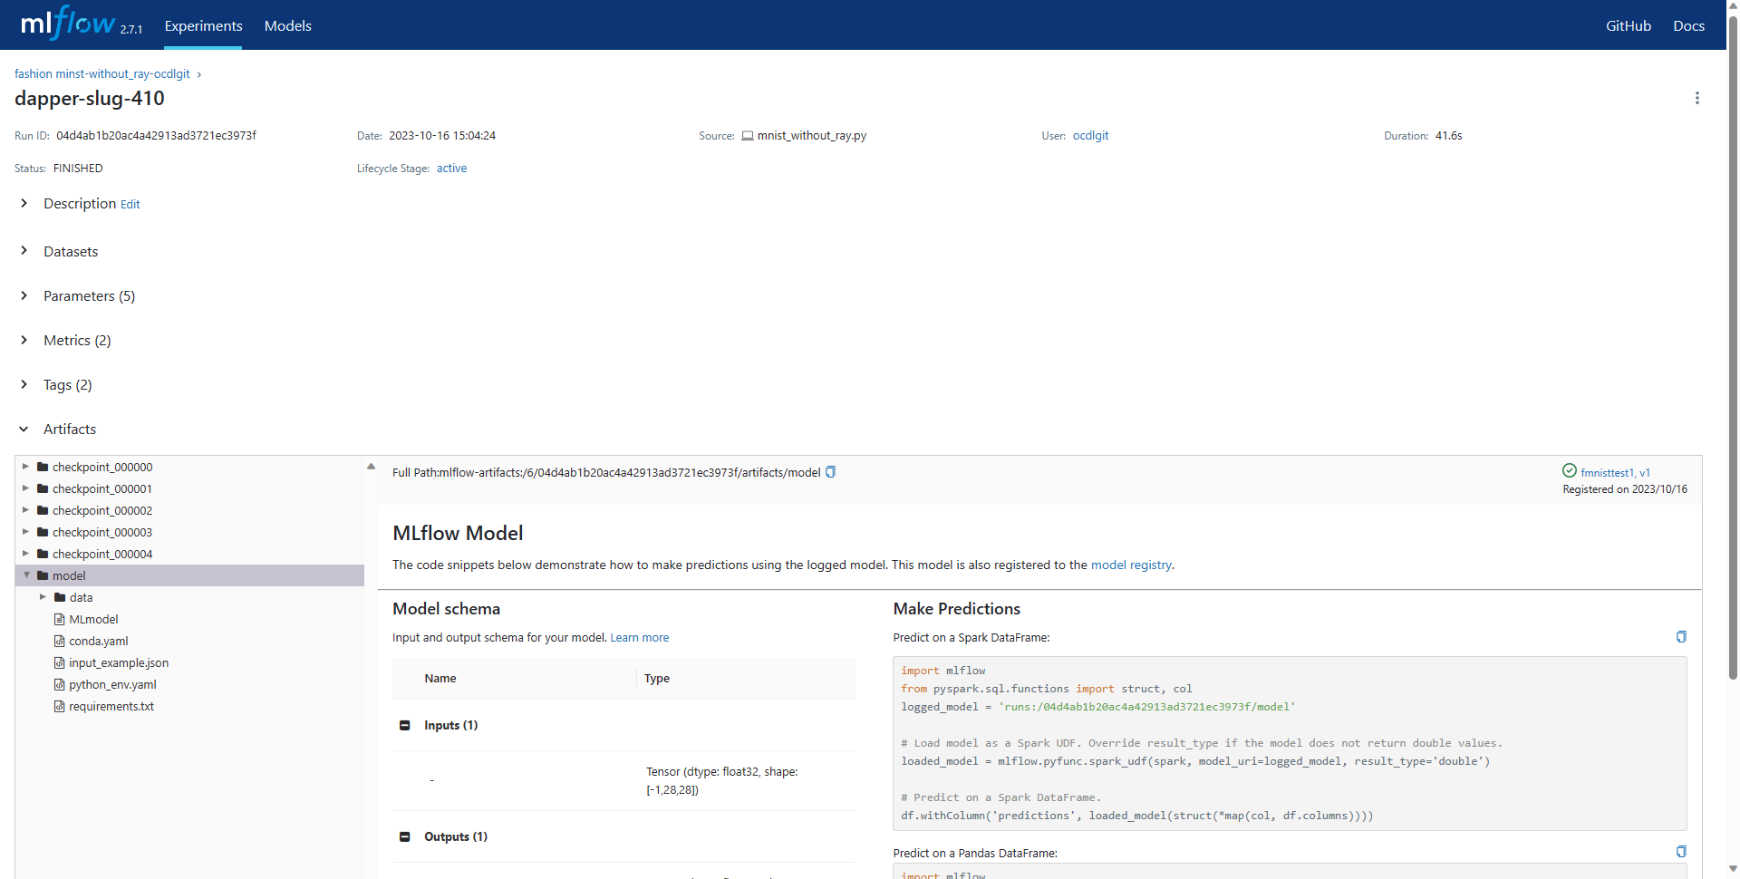
Task: Click the page vertical scrollbar
Action: pyautogui.click(x=1733, y=362)
